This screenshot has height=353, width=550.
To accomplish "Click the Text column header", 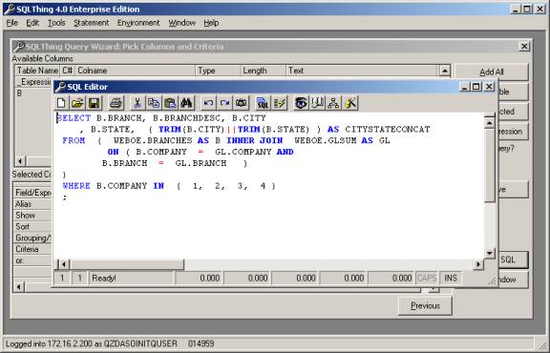I will 362,71.
